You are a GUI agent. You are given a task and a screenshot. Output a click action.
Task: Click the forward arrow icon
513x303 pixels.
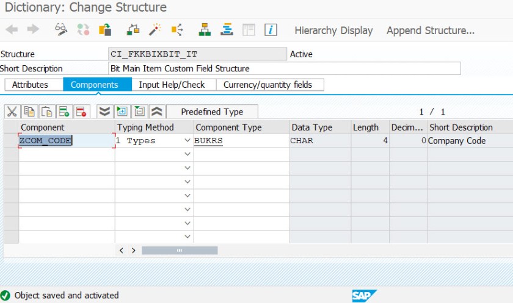33,30
